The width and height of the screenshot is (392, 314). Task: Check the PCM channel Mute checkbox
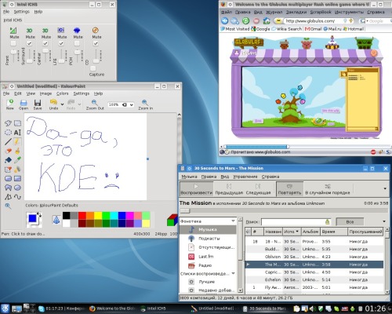[x=77, y=43]
